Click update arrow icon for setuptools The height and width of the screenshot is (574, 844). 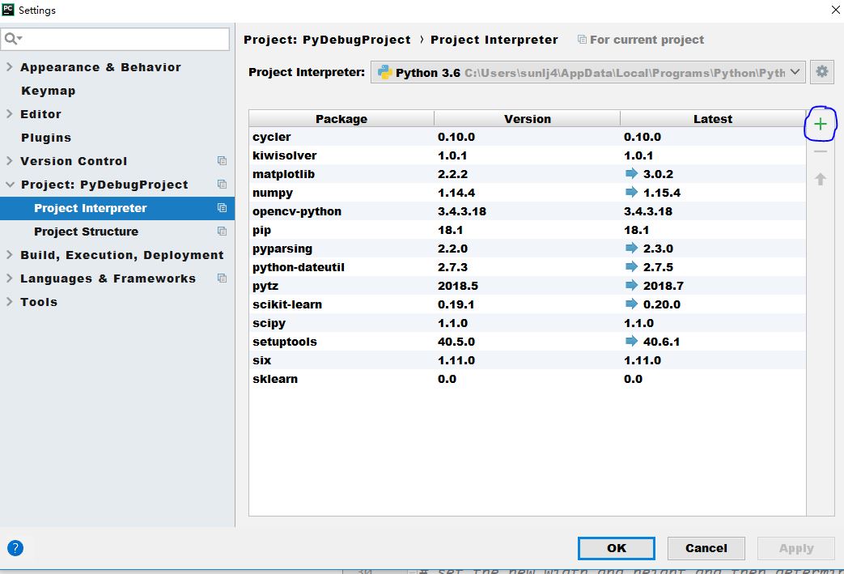click(631, 342)
